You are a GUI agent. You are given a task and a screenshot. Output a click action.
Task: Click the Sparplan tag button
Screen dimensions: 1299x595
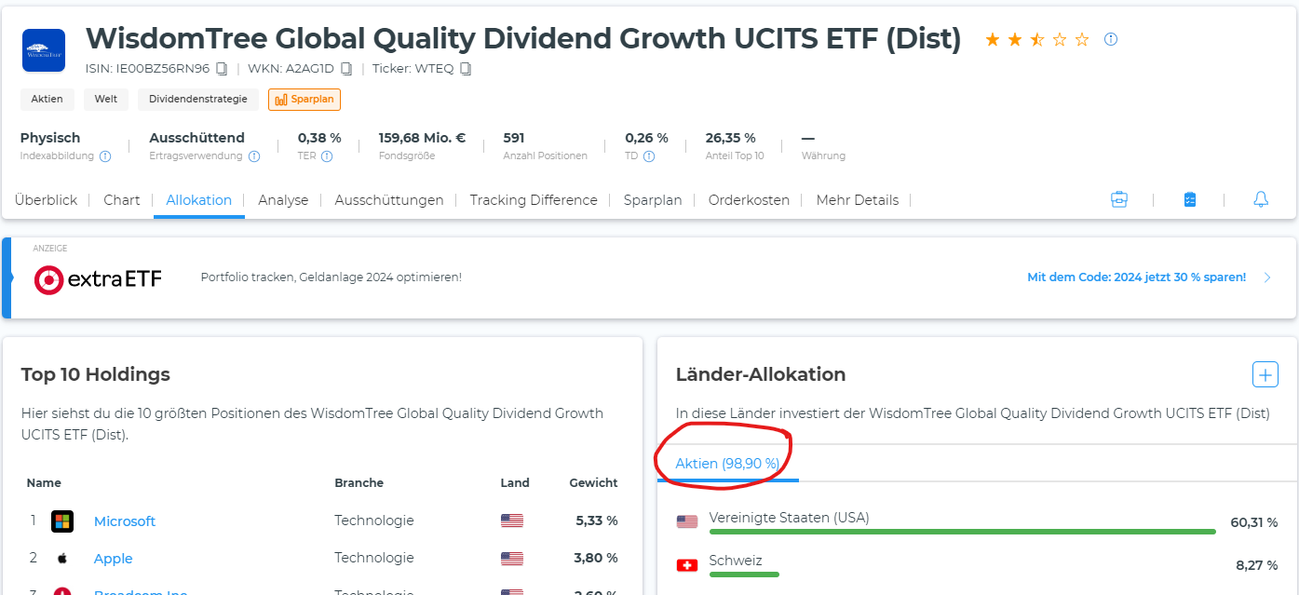[x=304, y=100]
